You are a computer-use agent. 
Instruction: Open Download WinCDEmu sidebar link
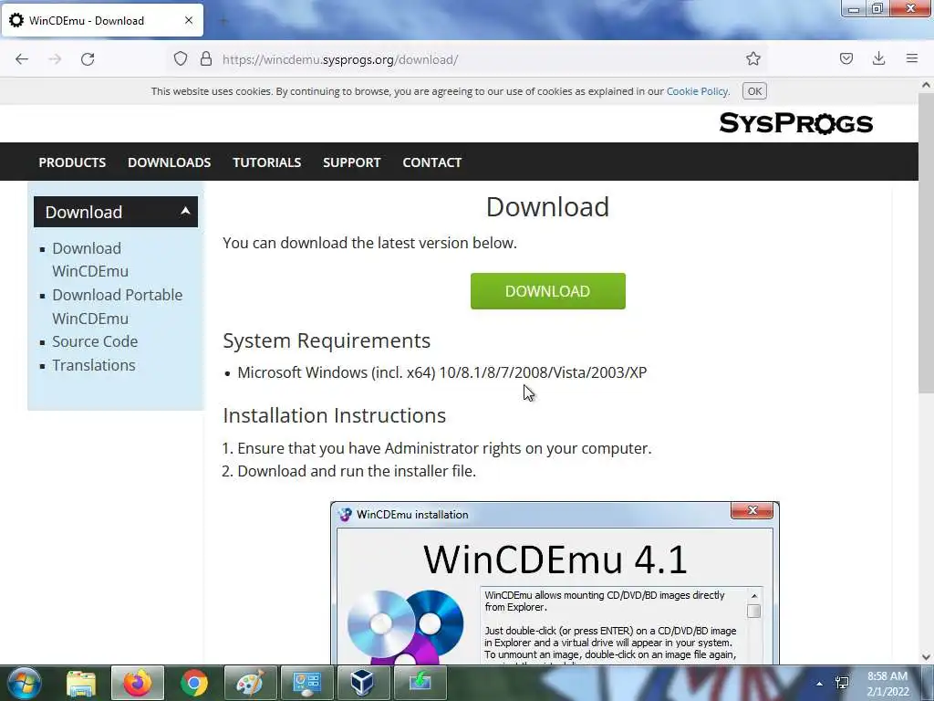point(90,259)
